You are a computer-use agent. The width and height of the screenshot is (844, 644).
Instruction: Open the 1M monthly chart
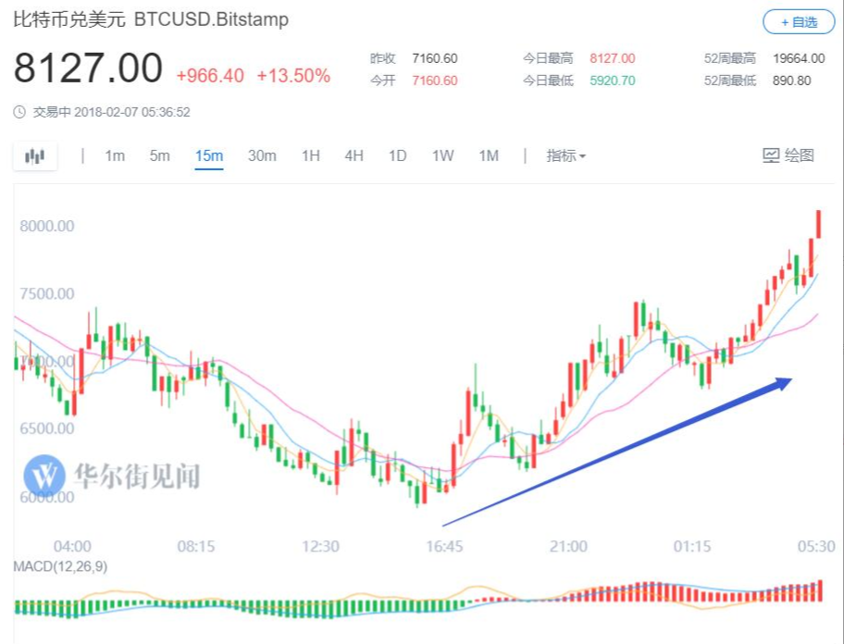pyautogui.click(x=489, y=155)
